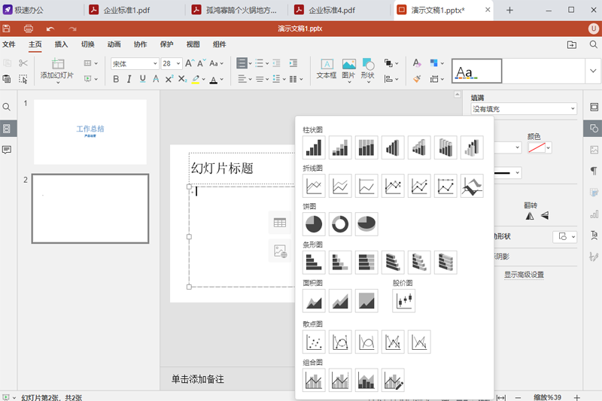
Task: Pick the 3D pie chart
Action: point(366,223)
